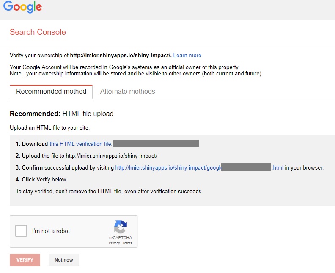Switch to the Alternate methods tab
The image size is (335, 273).
pyautogui.click(x=128, y=92)
